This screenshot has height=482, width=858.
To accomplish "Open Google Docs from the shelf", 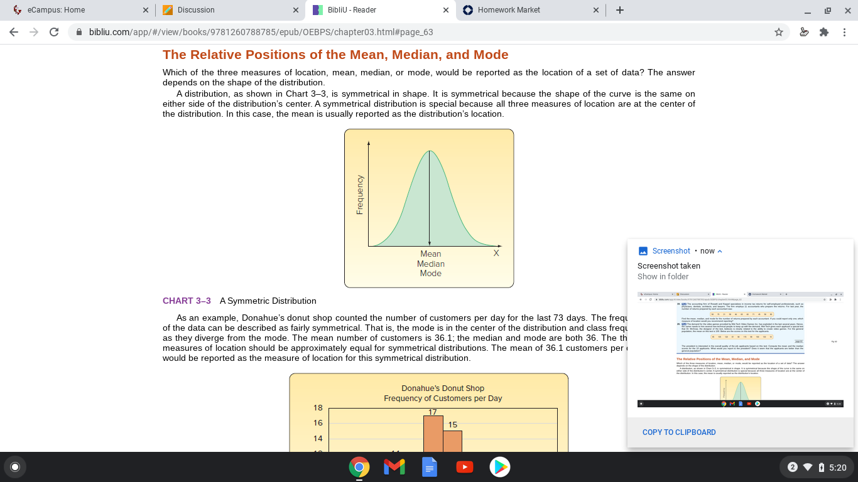I will pyautogui.click(x=430, y=467).
